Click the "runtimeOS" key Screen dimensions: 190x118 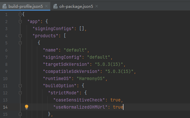(57, 79)
